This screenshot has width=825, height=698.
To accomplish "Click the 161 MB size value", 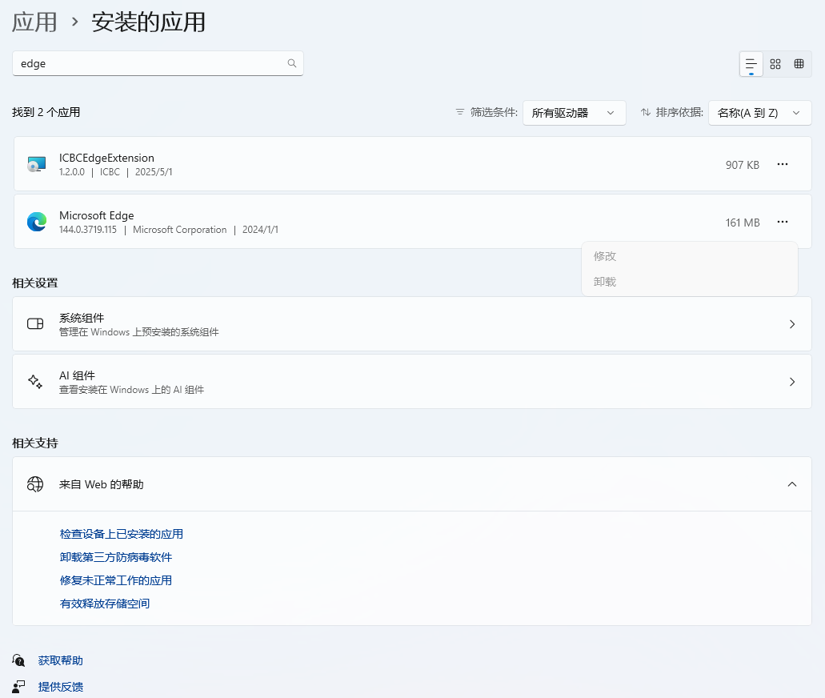I will pyautogui.click(x=743, y=223).
